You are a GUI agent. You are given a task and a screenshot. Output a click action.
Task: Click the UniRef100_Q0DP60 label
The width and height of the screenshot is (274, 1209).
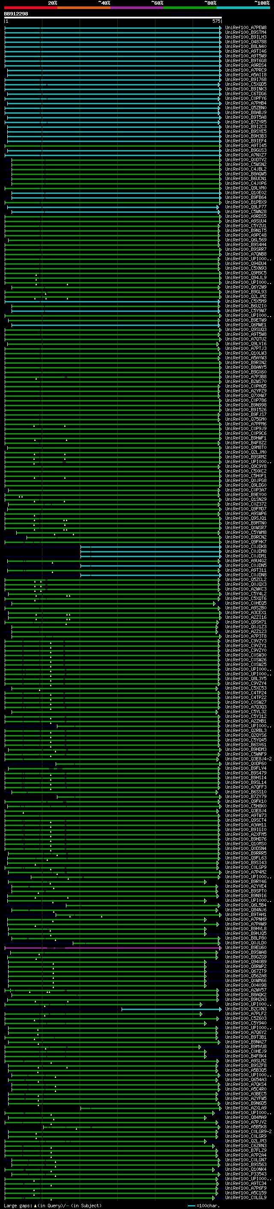click(246, 763)
